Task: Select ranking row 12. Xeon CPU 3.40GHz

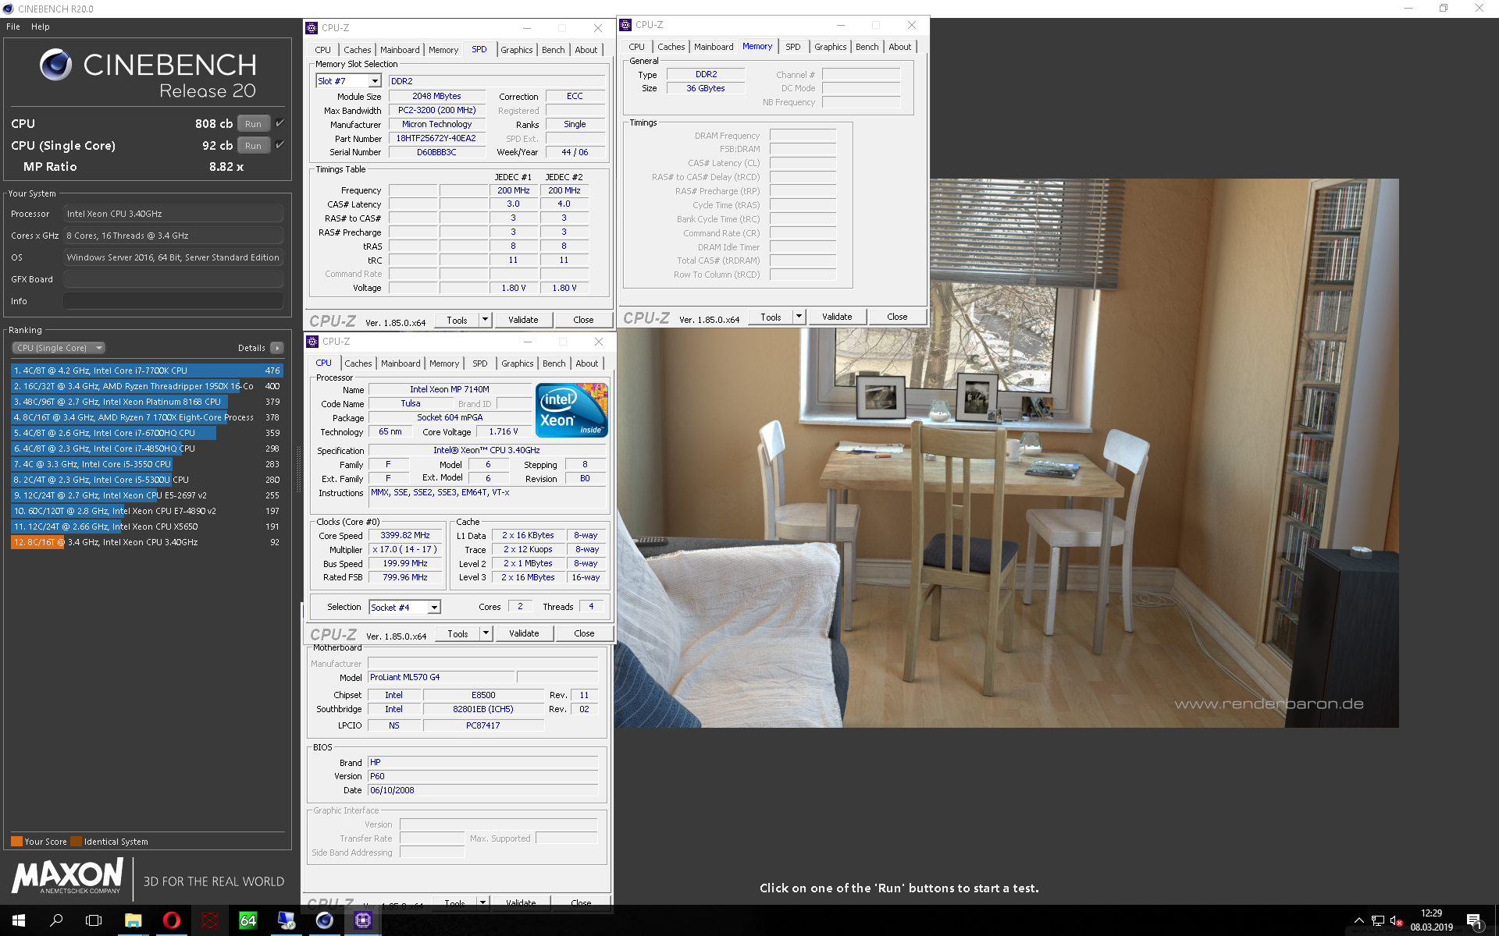Action: pos(147,542)
